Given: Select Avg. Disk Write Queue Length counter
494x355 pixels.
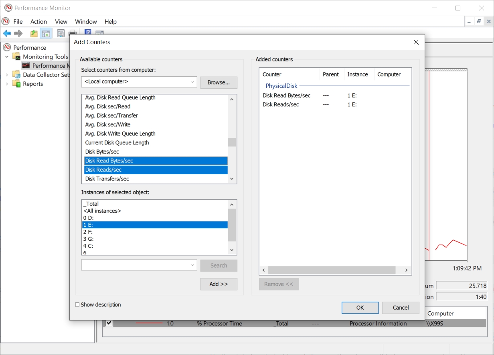Looking at the screenshot, I should click(156, 134).
